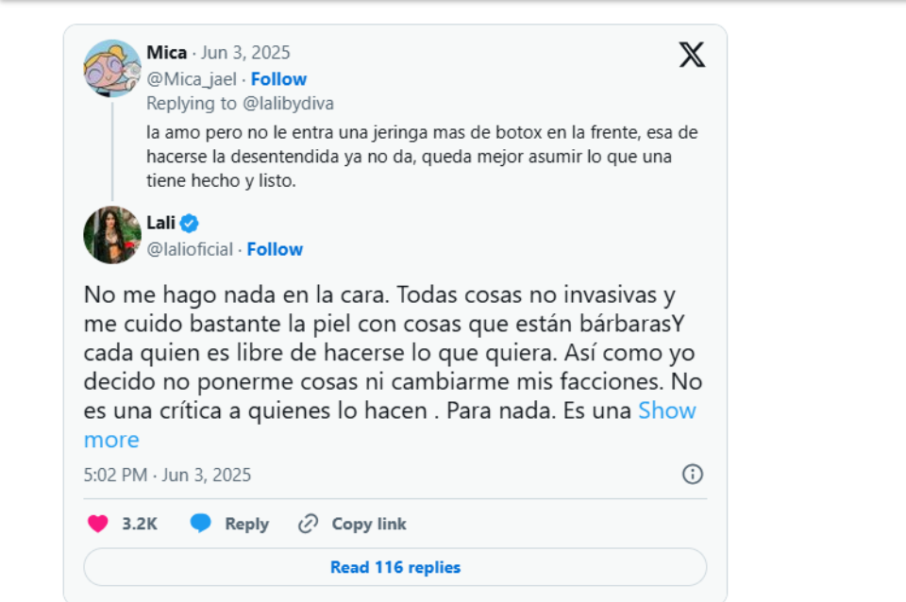
Task: Open Mica's Powerpuff avatar
Action: [x=111, y=68]
